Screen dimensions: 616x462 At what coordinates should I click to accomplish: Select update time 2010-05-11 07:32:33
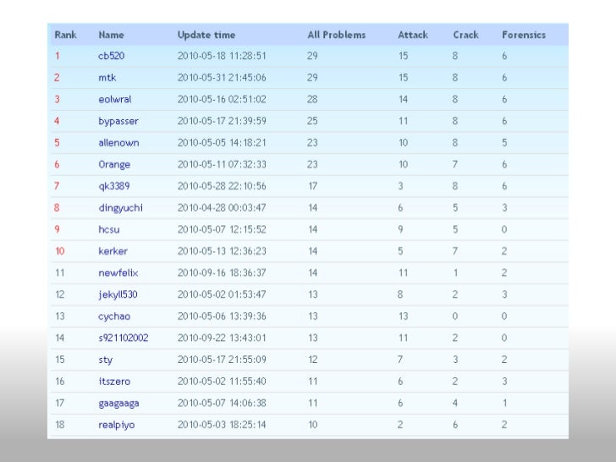222,164
